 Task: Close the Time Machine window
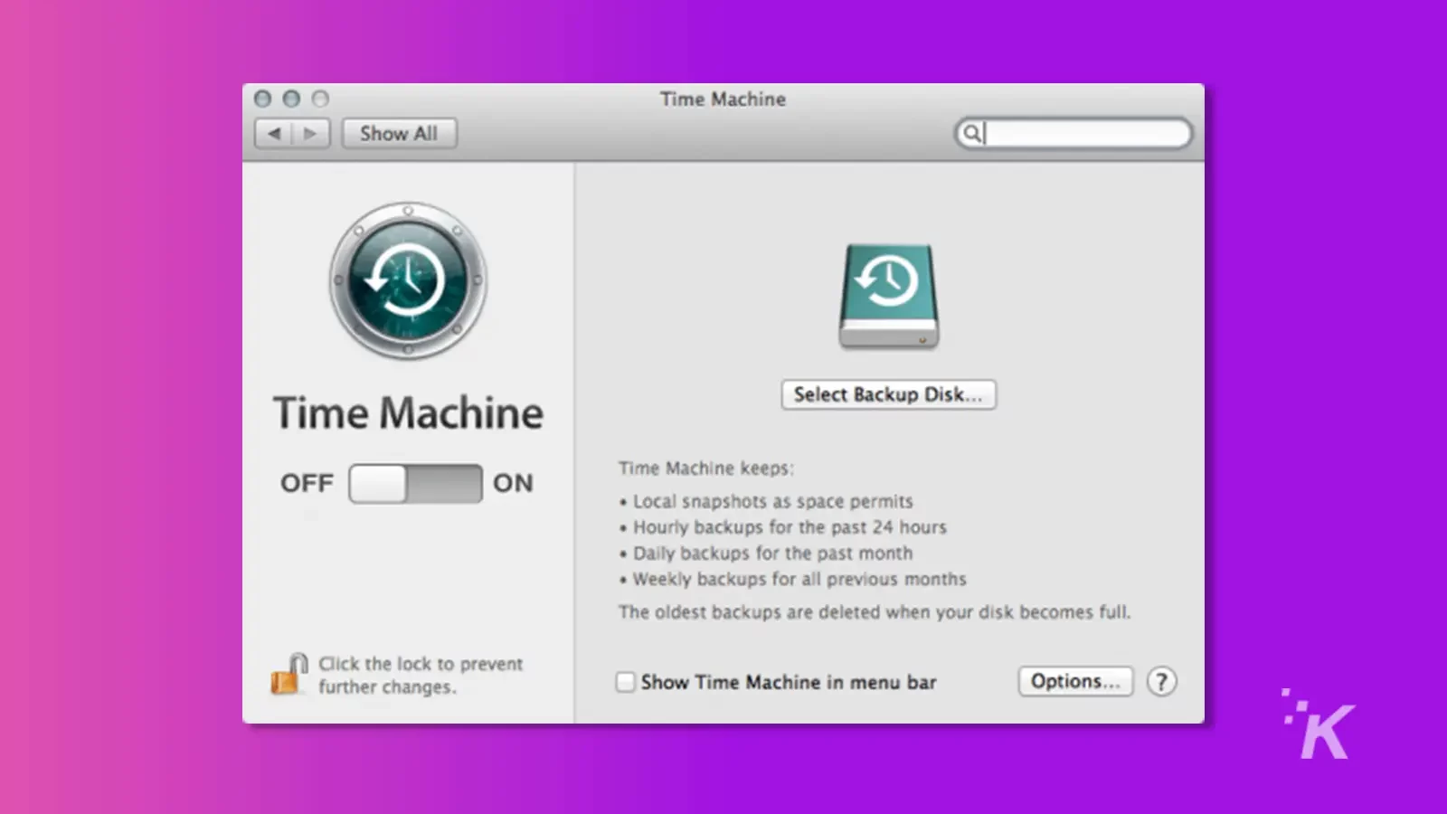click(263, 99)
